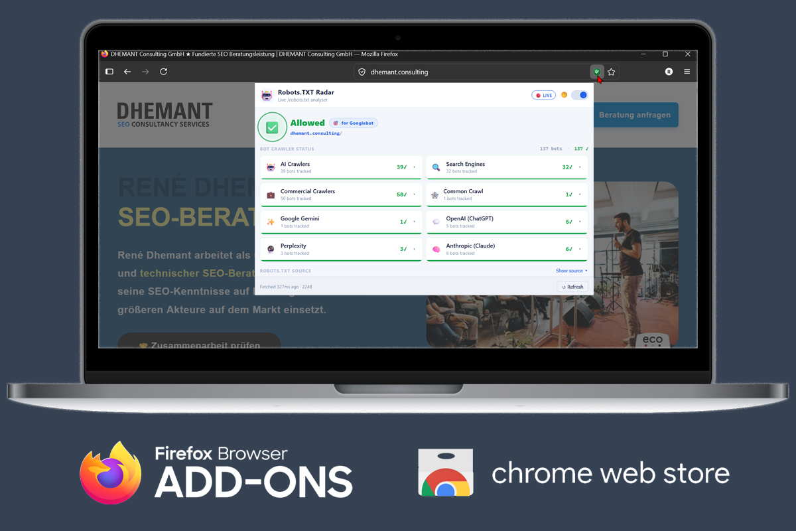The height and width of the screenshot is (531, 796).
Task: Click the BOT CRAWLER STATUS heading
Action: pos(287,149)
